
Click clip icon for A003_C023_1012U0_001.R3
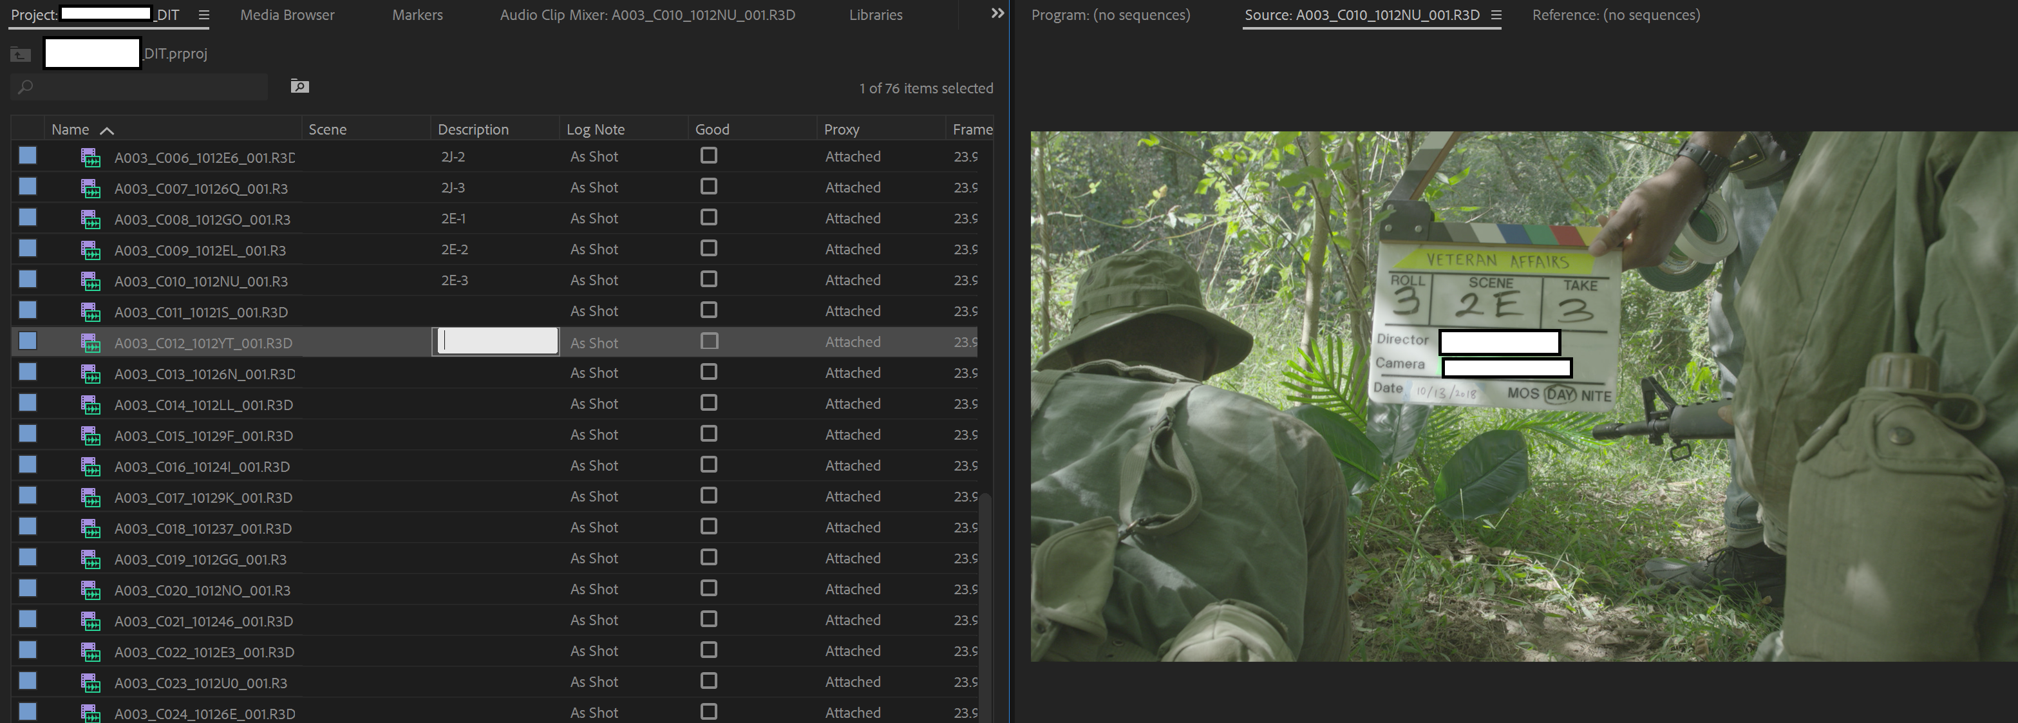[x=91, y=683]
